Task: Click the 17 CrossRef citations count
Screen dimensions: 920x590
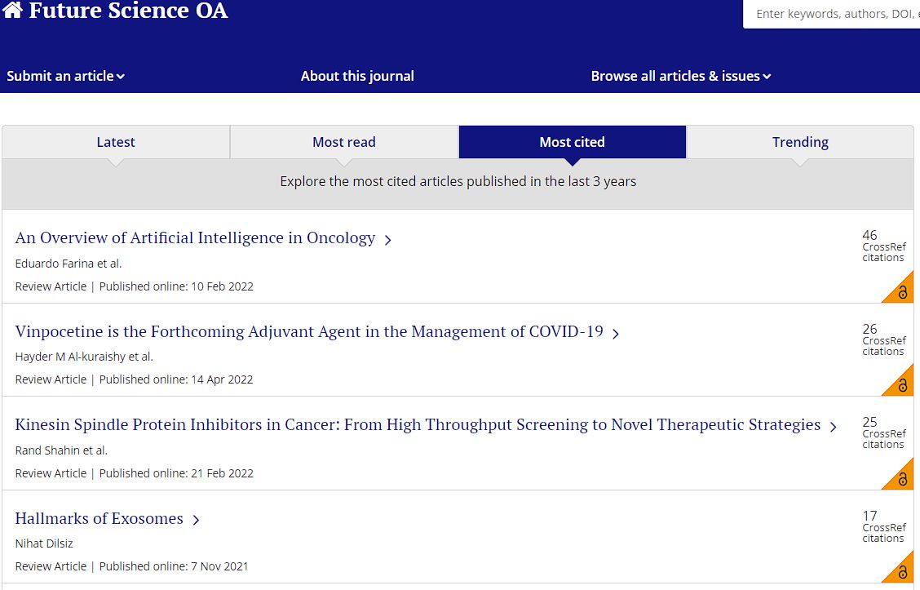Action: (x=883, y=526)
